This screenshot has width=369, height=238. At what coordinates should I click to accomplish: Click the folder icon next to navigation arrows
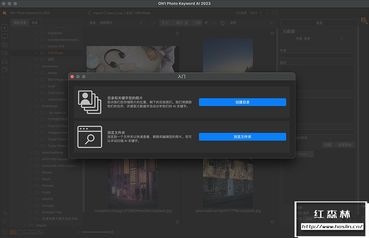pos(274,13)
